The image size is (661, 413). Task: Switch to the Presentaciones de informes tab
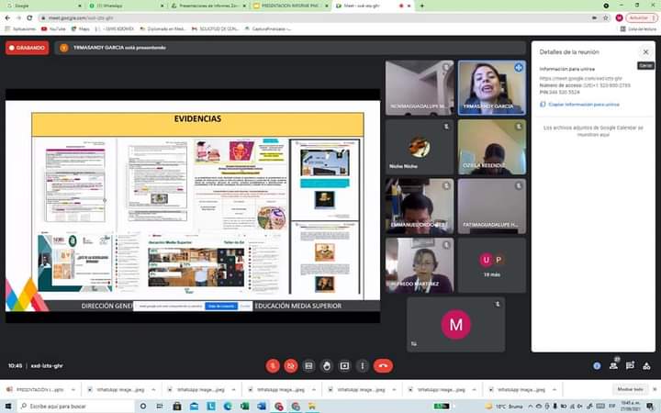pos(207,6)
